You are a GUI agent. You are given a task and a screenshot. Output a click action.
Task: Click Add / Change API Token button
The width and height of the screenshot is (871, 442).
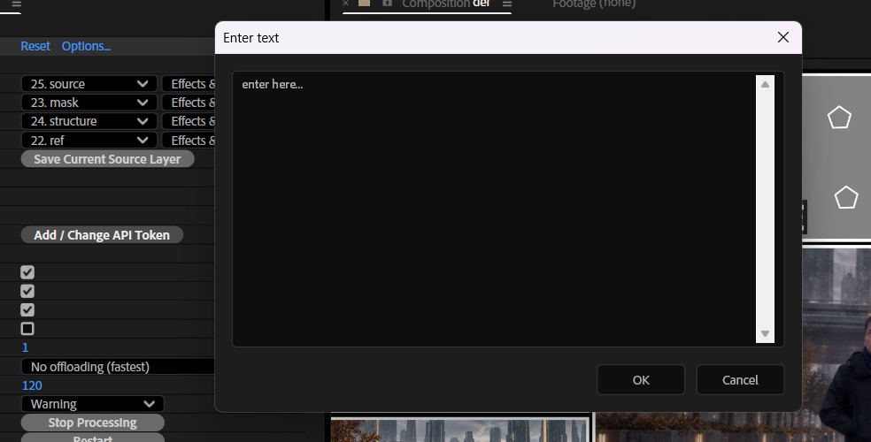[102, 235]
